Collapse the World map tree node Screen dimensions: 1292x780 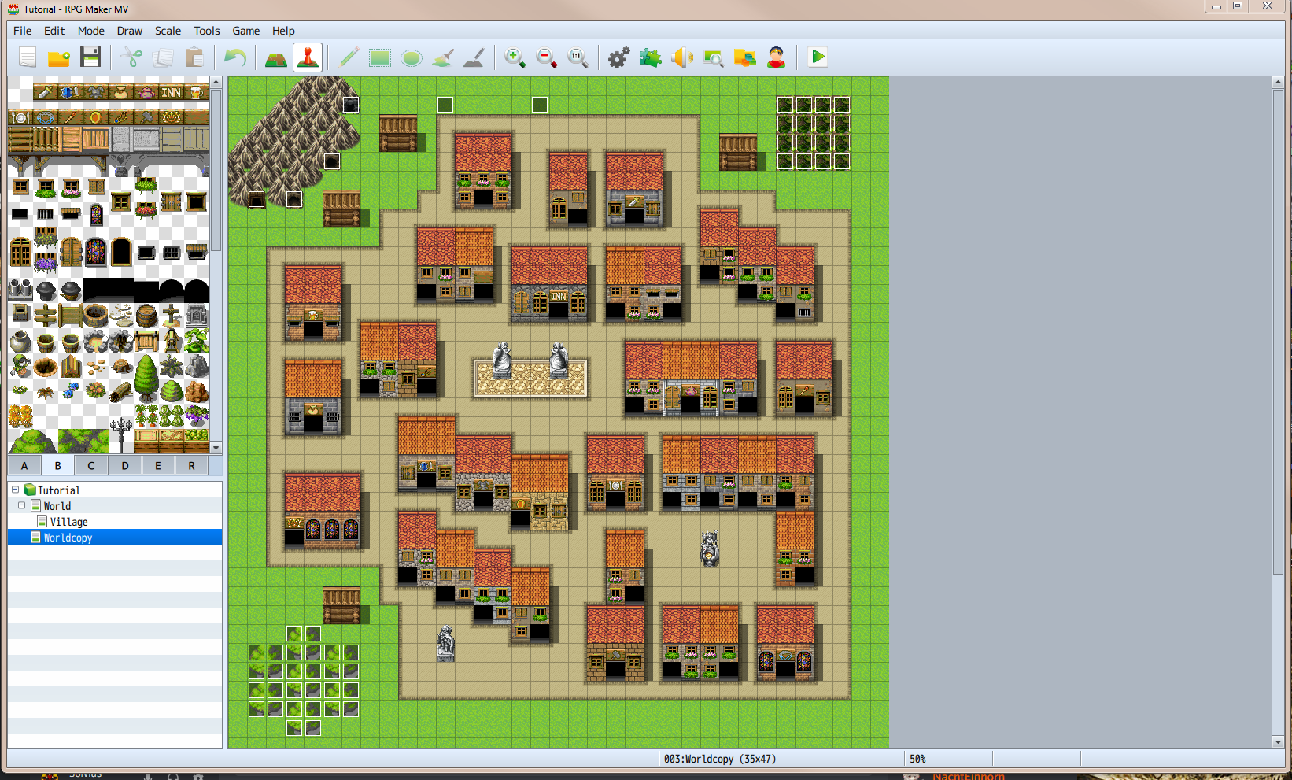point(21,505)
